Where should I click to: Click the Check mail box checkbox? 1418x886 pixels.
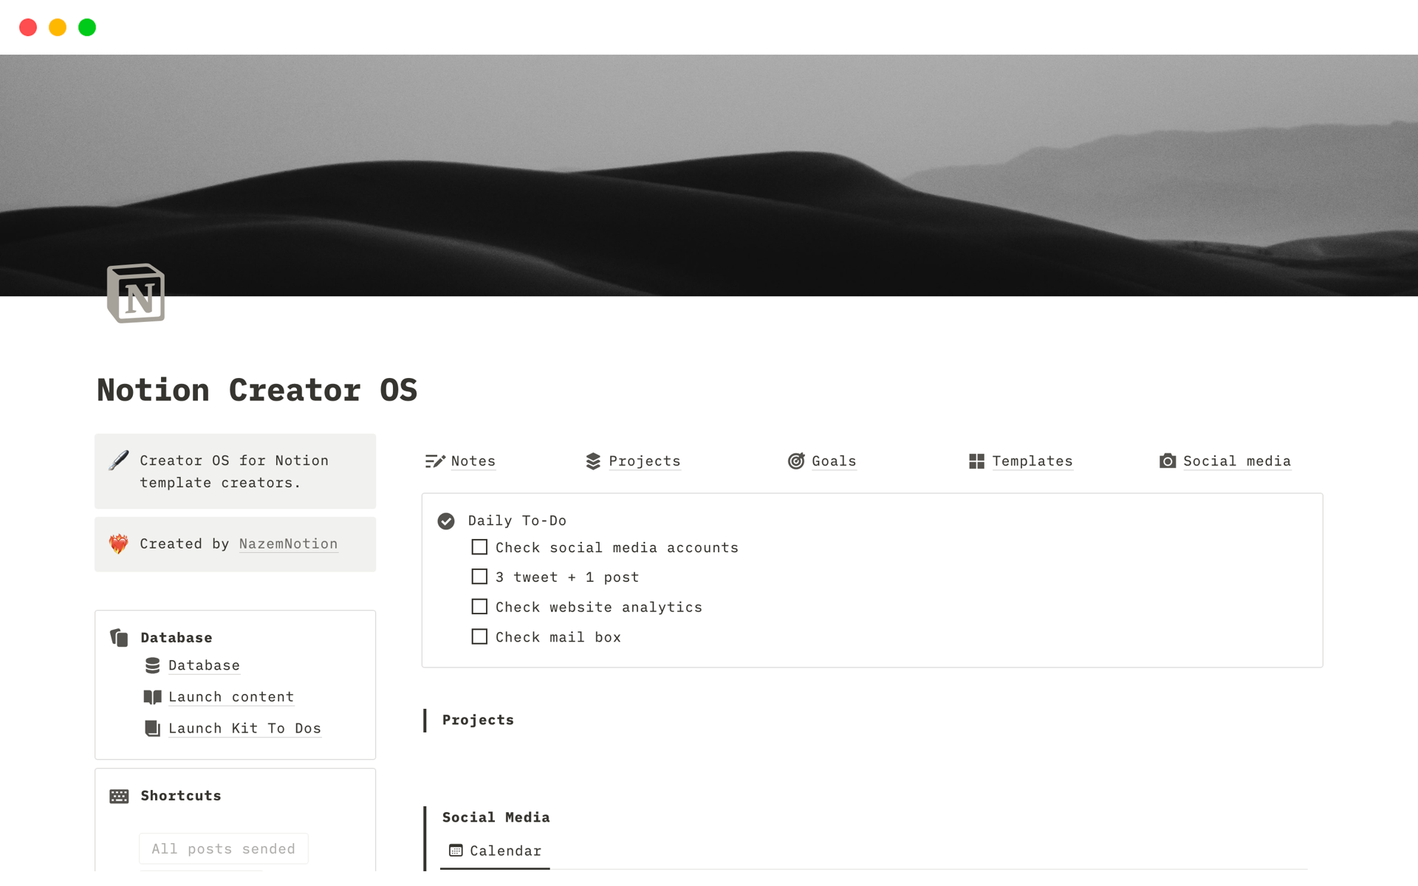480,636
